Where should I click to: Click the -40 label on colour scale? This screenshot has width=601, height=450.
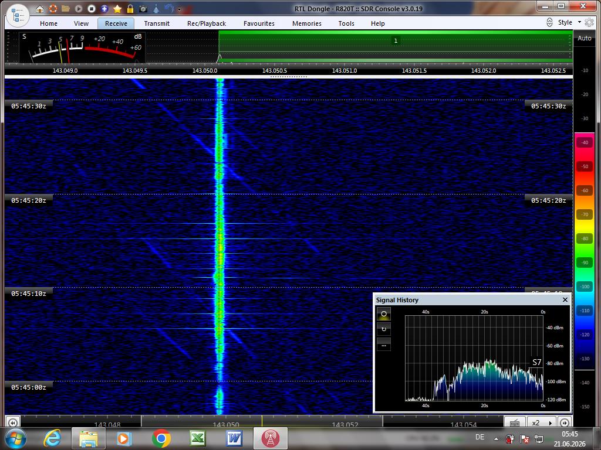(585, 143)
